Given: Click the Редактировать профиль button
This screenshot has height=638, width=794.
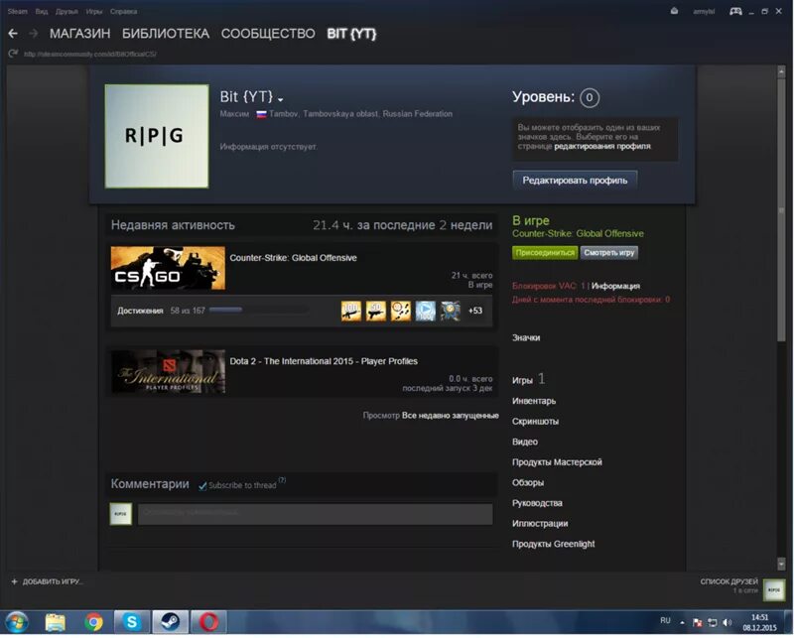Looking at the screenshot, I should click(x=575, y=181).
